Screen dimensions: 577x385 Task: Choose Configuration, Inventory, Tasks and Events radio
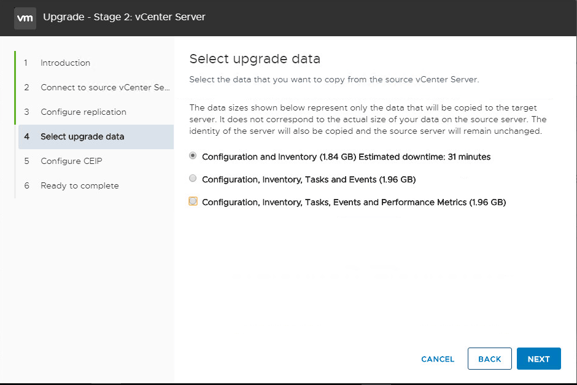pos(193,179)
